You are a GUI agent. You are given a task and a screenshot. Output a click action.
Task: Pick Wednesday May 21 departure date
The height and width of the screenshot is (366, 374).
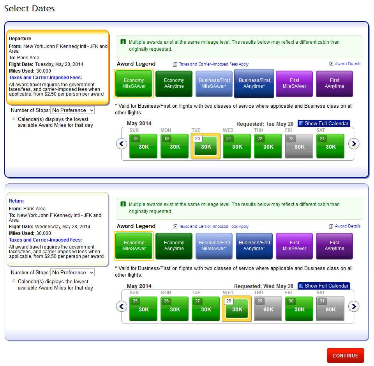tap(237, 146)
